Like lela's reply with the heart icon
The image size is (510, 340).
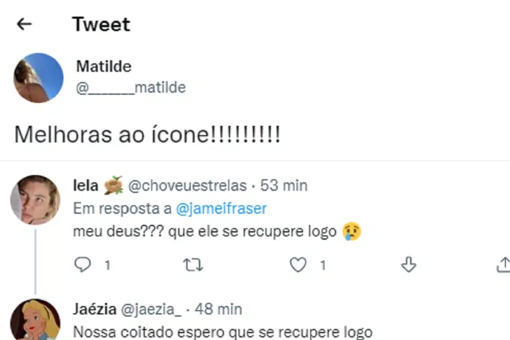tap(298, 265)
